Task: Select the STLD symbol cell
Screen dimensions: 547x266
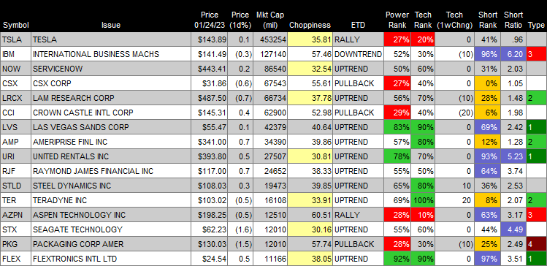Action: pos(15,186)
